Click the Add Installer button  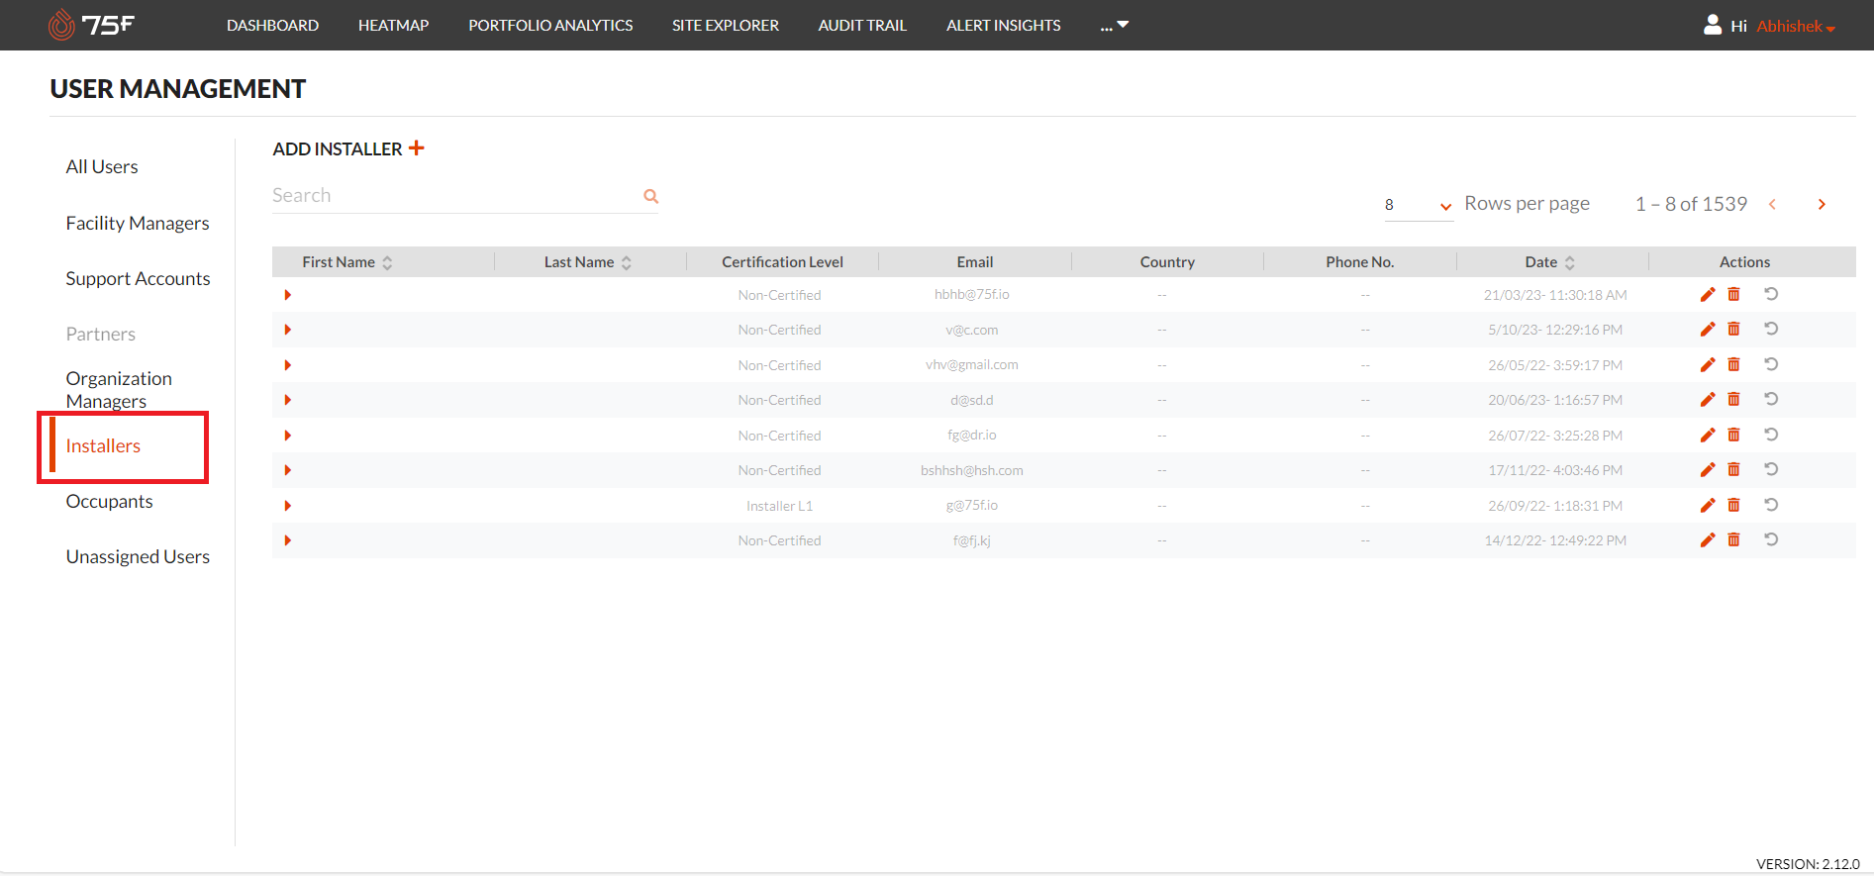348,148
